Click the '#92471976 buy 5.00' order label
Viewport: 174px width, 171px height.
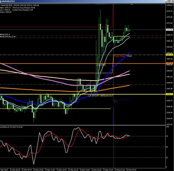click(x=8, y=37)
